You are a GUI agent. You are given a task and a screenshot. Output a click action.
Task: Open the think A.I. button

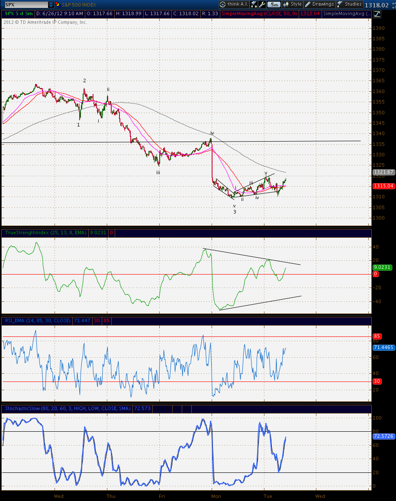(234, 4)
